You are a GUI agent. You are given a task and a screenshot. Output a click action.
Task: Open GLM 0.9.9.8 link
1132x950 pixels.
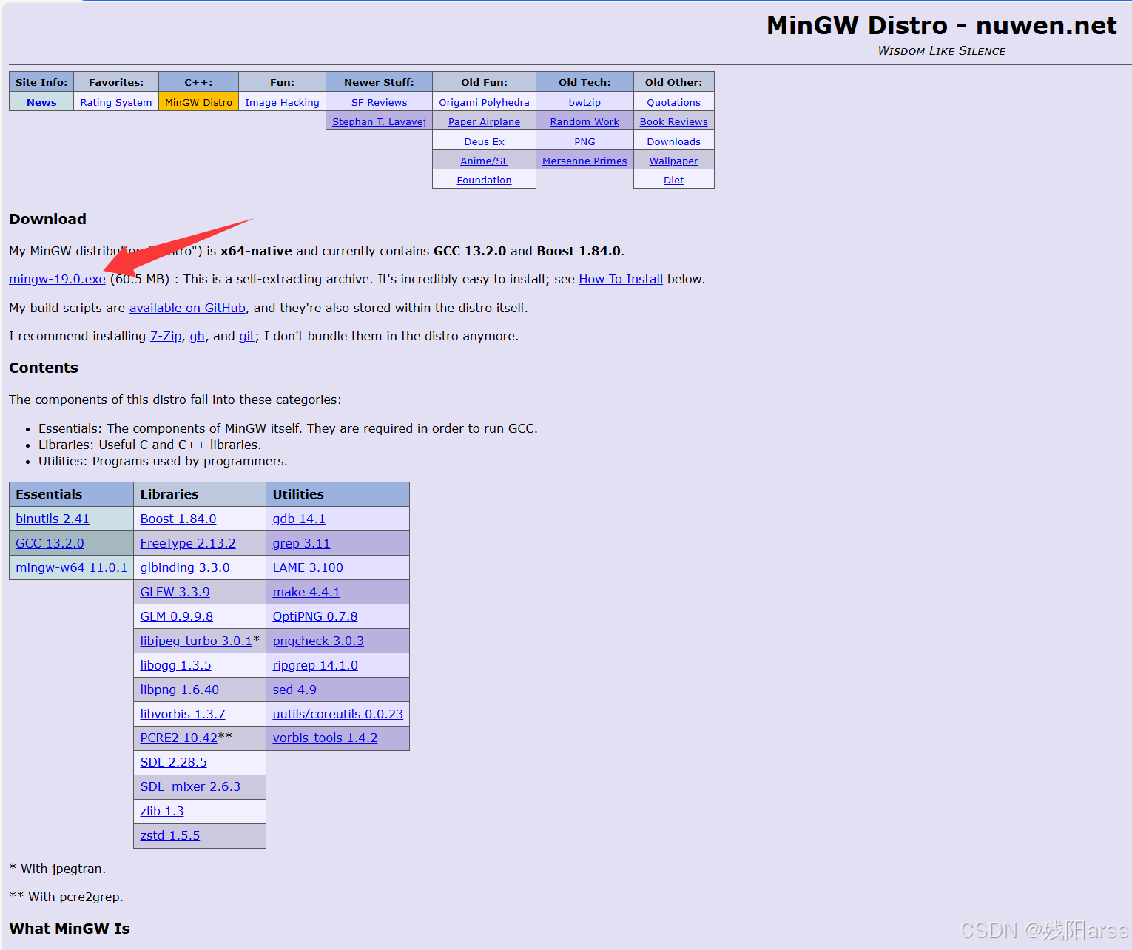pyautogui.click(x=177, y=616)
